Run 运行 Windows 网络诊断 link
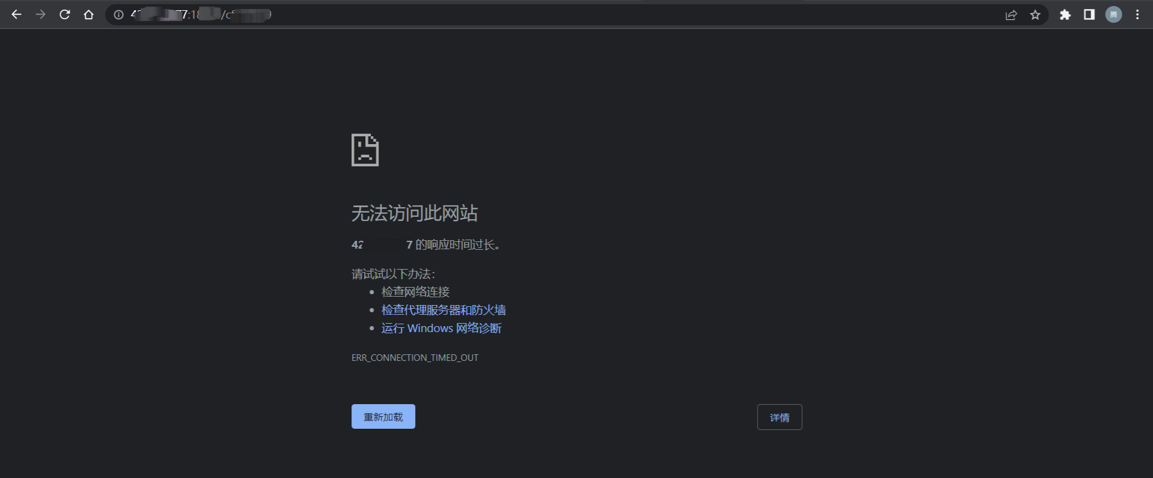The width and height of the screenshot is (1153, 478). tap(441, 328)
